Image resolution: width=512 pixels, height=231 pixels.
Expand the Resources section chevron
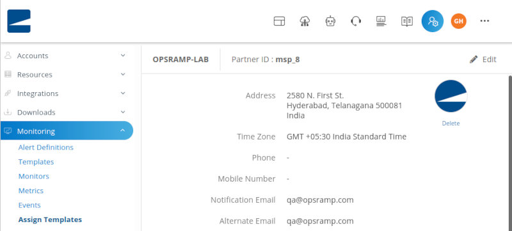coord(123,74)
